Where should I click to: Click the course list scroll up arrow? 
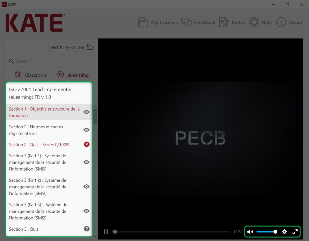point(95,107)
